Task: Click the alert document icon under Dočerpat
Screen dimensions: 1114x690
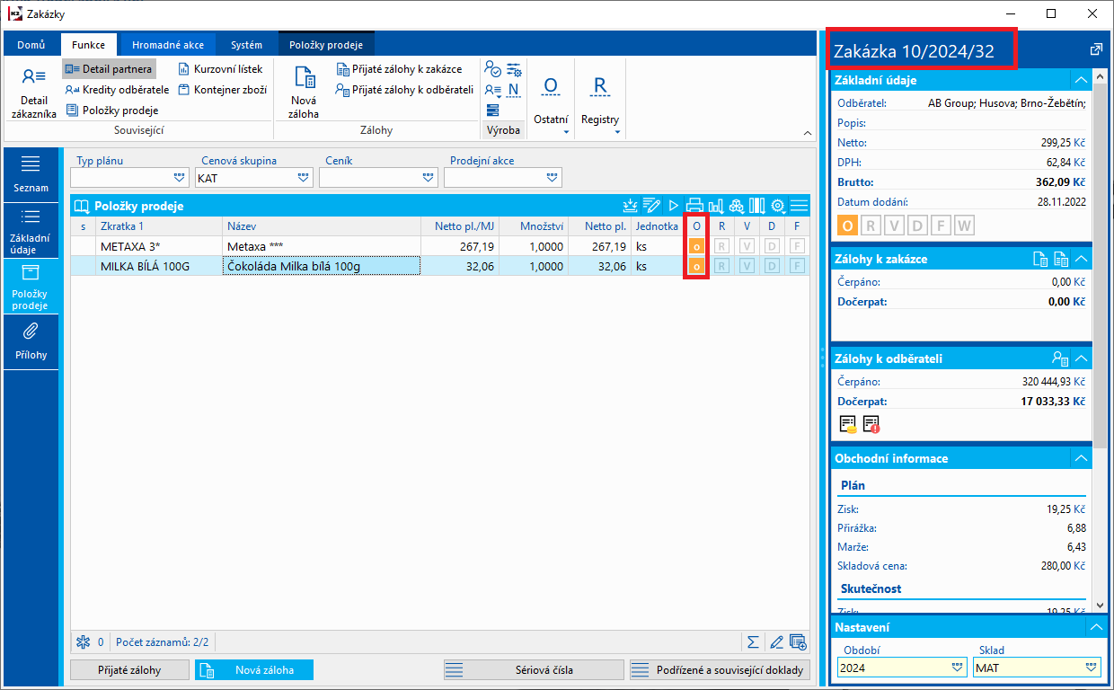Action: click(x=871, y=423)
